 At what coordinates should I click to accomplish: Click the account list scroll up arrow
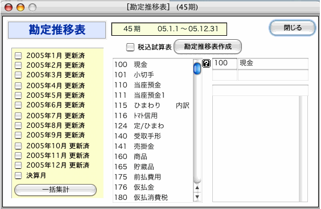click(x=197, y=187)
